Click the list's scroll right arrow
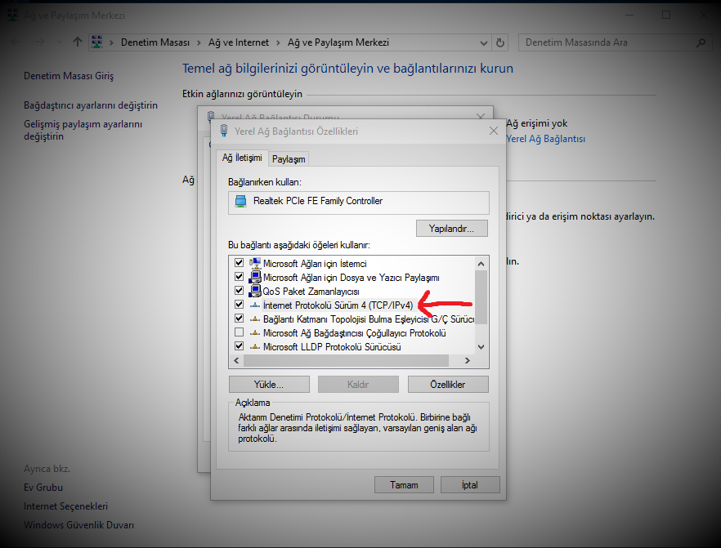Screen dimensions: 721x548 pos(468,361)
